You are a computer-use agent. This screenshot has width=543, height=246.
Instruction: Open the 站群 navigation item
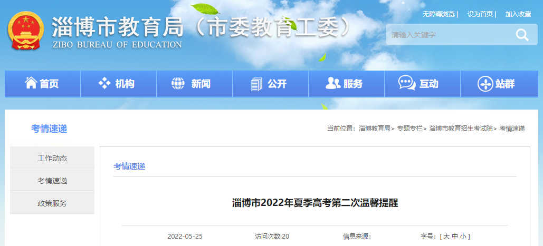coord(499,84)
